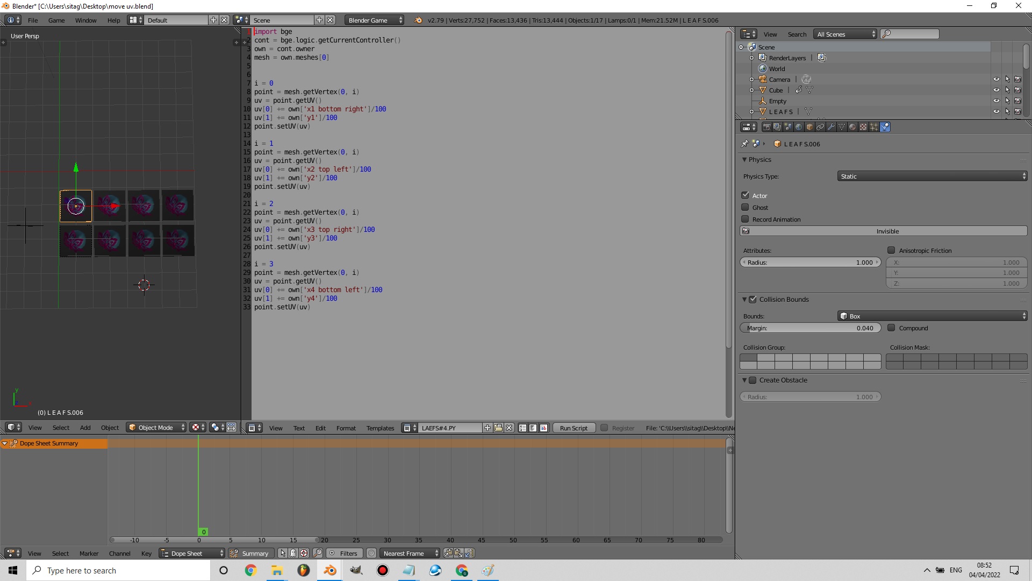This screenshot has height=581, width=1032.
Task: Click the Dope Sheet magnifier search filter
Action: click(318, 553)
